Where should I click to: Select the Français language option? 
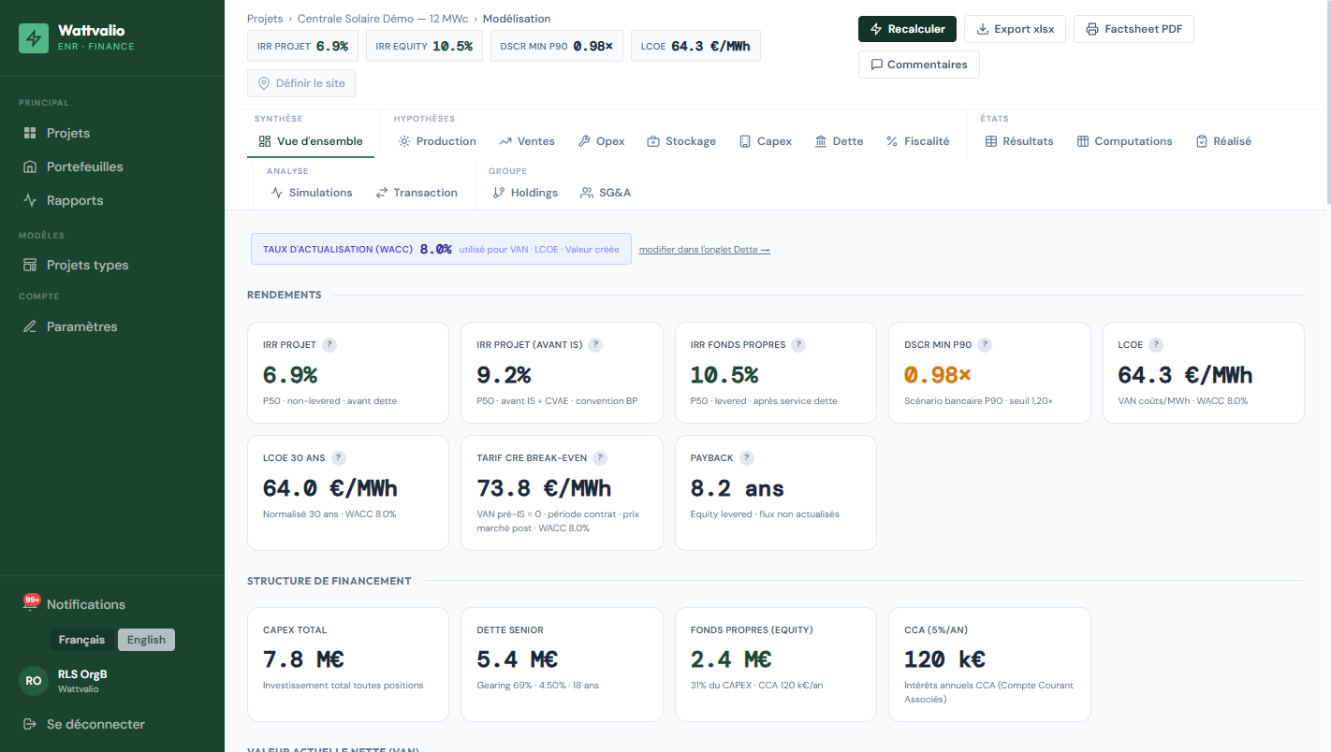click(81, 640)
